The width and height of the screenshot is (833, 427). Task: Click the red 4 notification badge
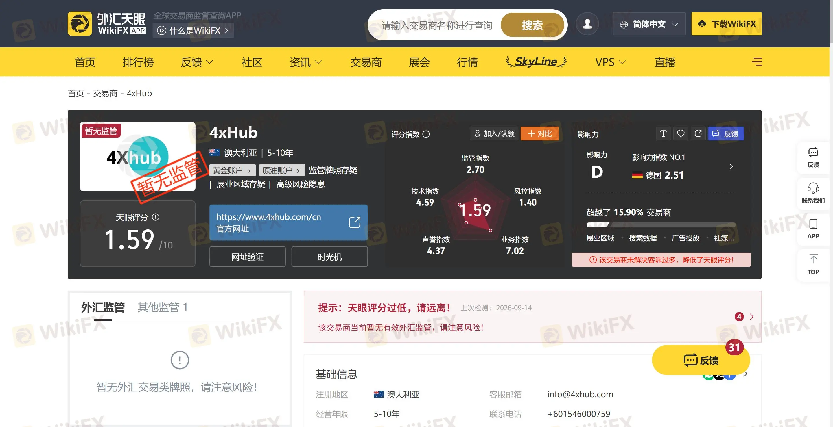point(739,317)
